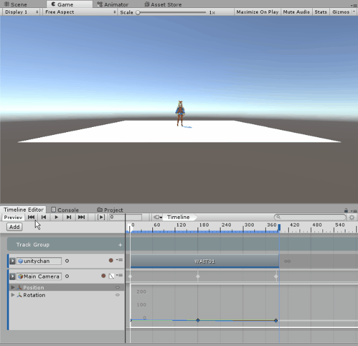Open object picker for Main Camera binding
Viewport: 358px width, 346px height.
(x=67, y=276)
